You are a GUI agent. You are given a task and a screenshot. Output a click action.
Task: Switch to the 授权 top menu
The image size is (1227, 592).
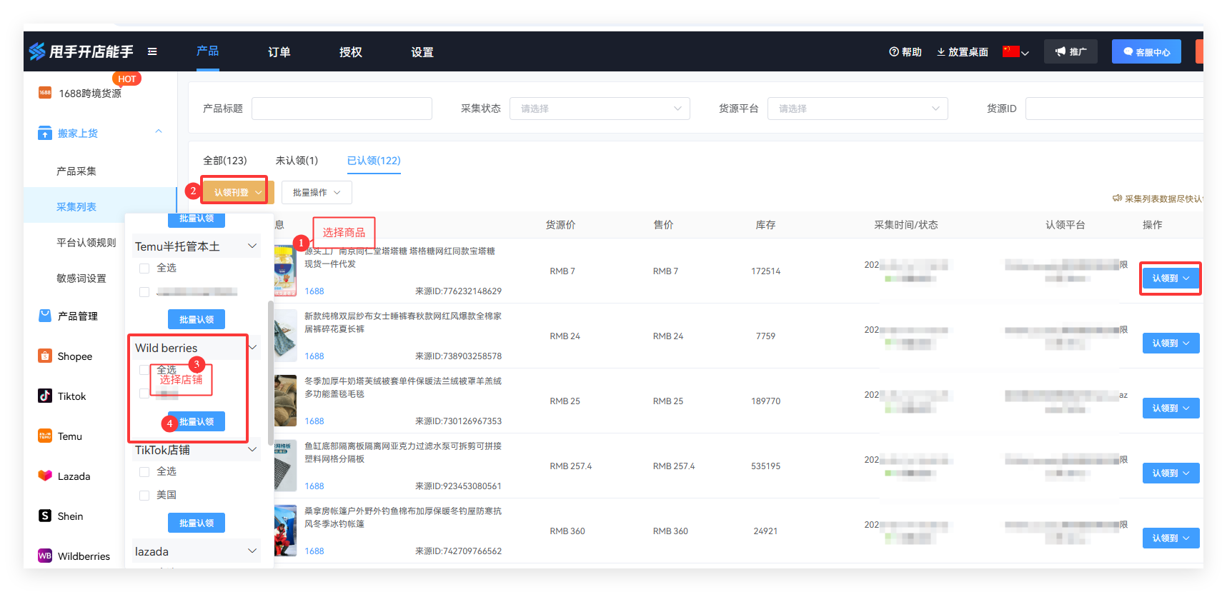[351, 52]
